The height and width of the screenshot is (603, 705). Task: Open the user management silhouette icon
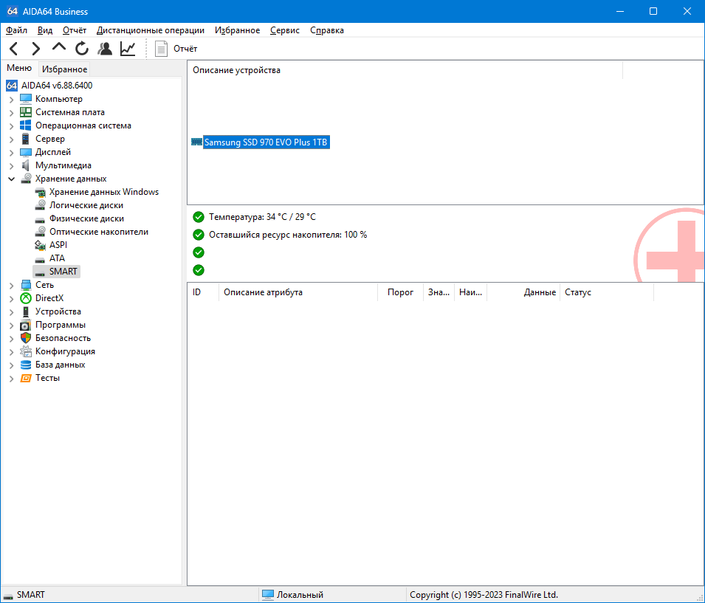[x=106, y=49]
